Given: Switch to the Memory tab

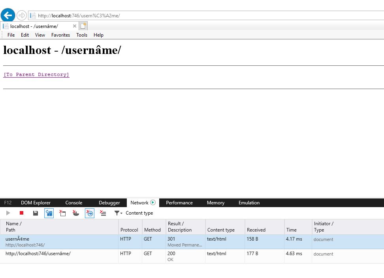Looking at the screenshot, I should [216, 202].
